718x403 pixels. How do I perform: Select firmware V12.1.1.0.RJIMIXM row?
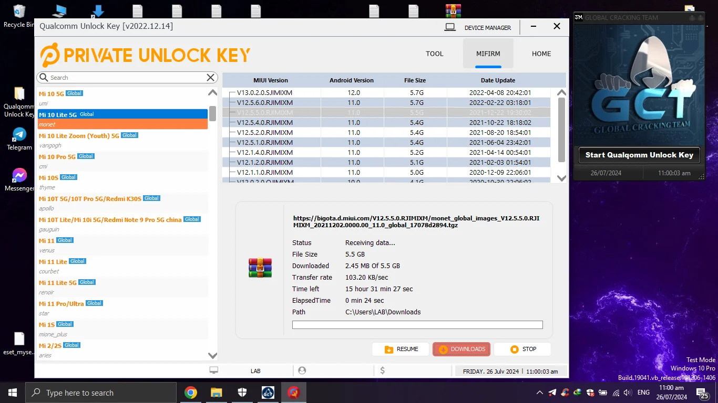click(386, 173)
